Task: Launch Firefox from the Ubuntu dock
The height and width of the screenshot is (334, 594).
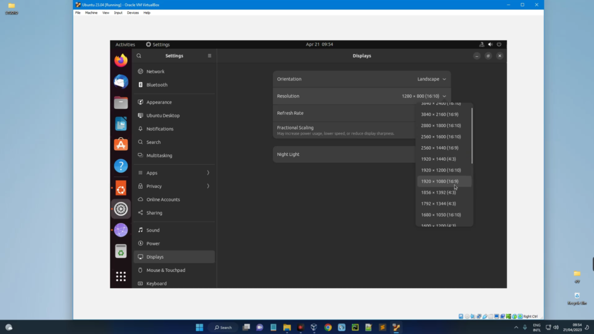Action: click(121, 60)
